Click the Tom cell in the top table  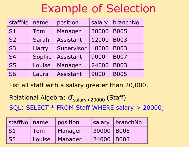point(39,31)
